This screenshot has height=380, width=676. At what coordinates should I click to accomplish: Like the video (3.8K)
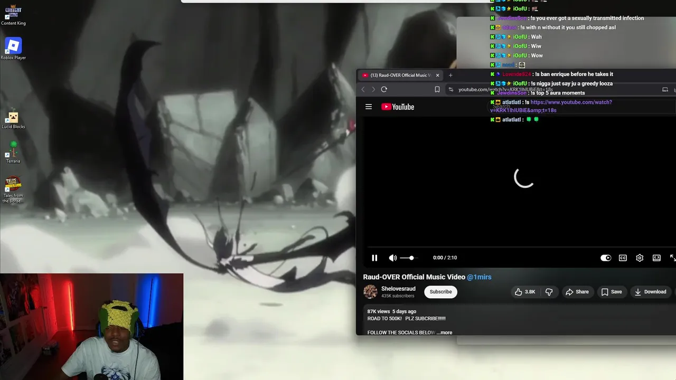pyautogui.click(x=525, y=292)
